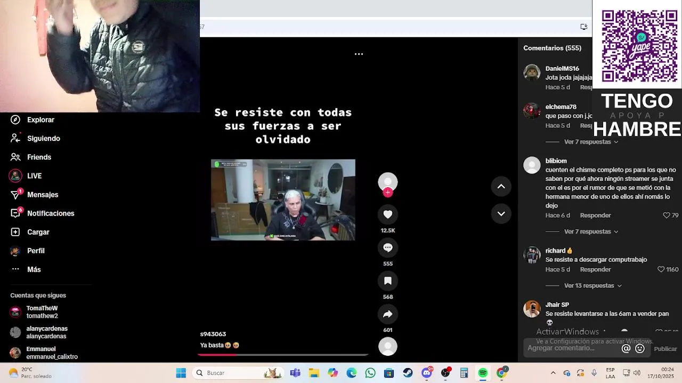Screen dimensions: 682x383
Task: Expand 13 replies under richard
Action: pyautogui.click(x=593, y=286)
